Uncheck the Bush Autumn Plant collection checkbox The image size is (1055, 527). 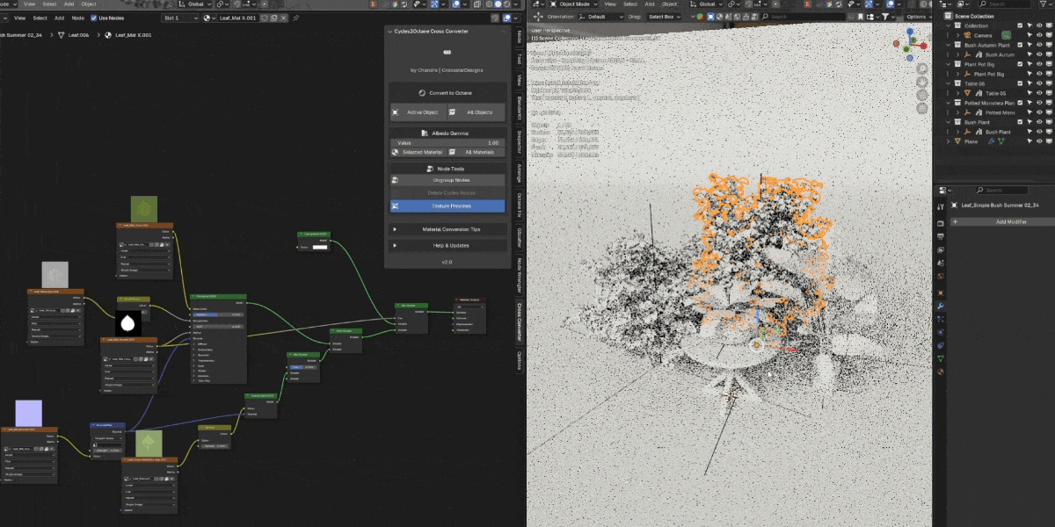pos(1020,45)
